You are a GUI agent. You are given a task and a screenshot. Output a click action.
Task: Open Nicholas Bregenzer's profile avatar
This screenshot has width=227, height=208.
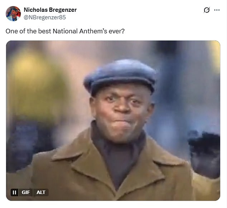click(x=13, y=14)
